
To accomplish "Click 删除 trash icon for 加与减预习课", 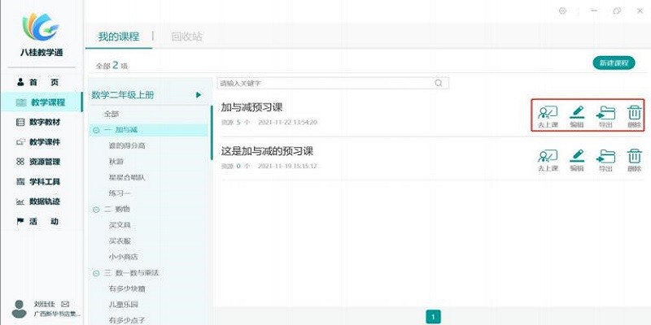I will coord(634,113).
